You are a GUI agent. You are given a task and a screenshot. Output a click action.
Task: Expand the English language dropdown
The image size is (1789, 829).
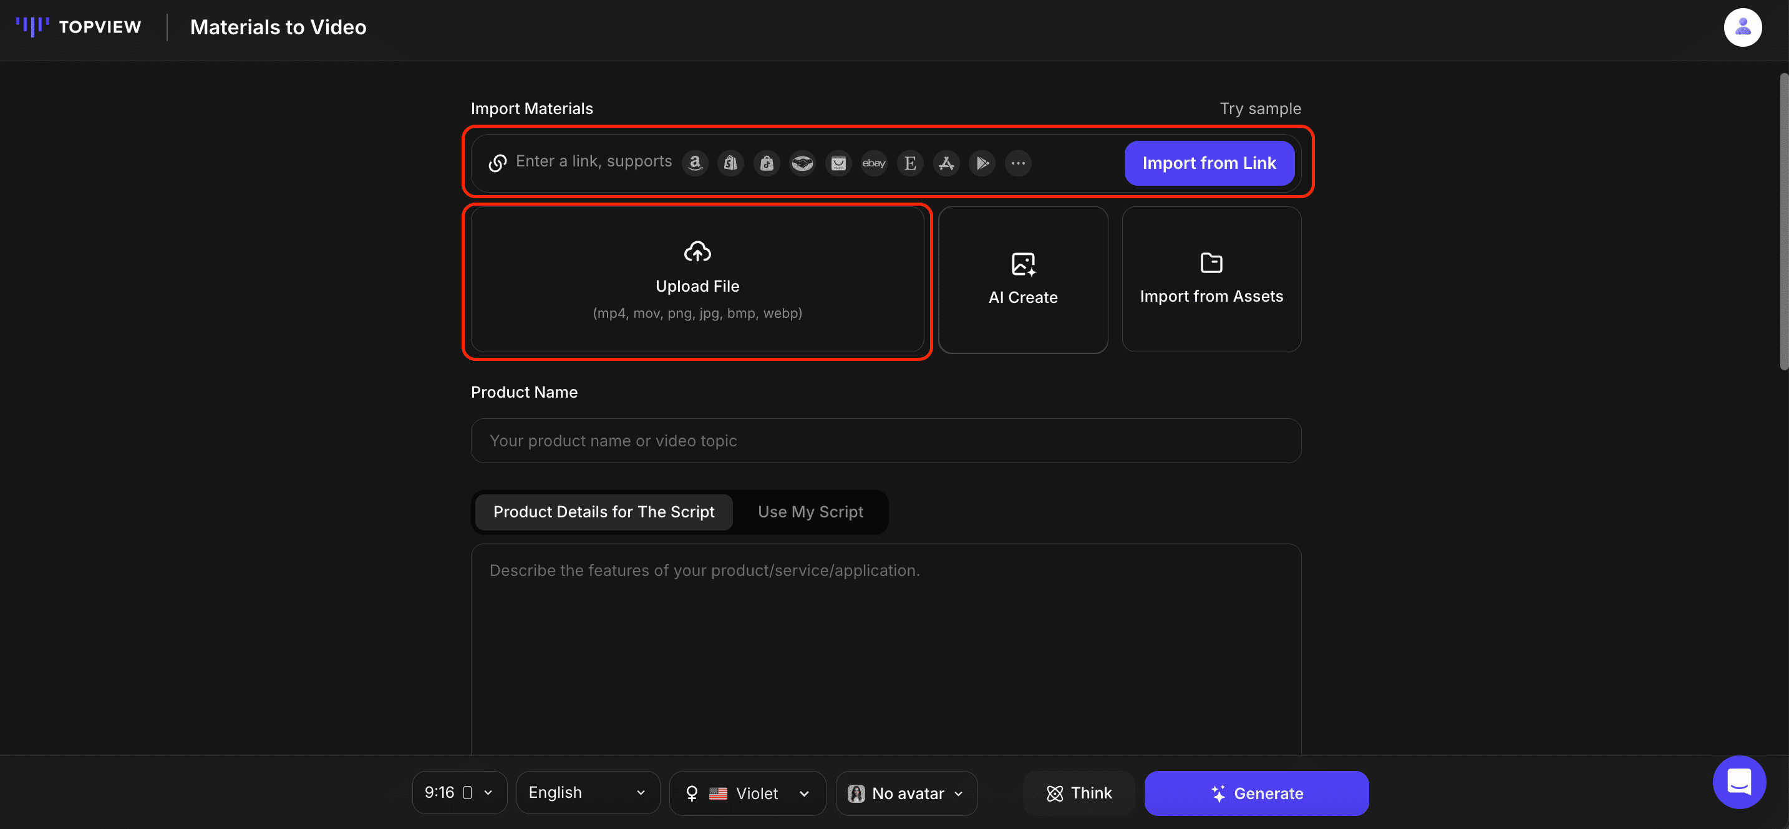click(588, 792)
